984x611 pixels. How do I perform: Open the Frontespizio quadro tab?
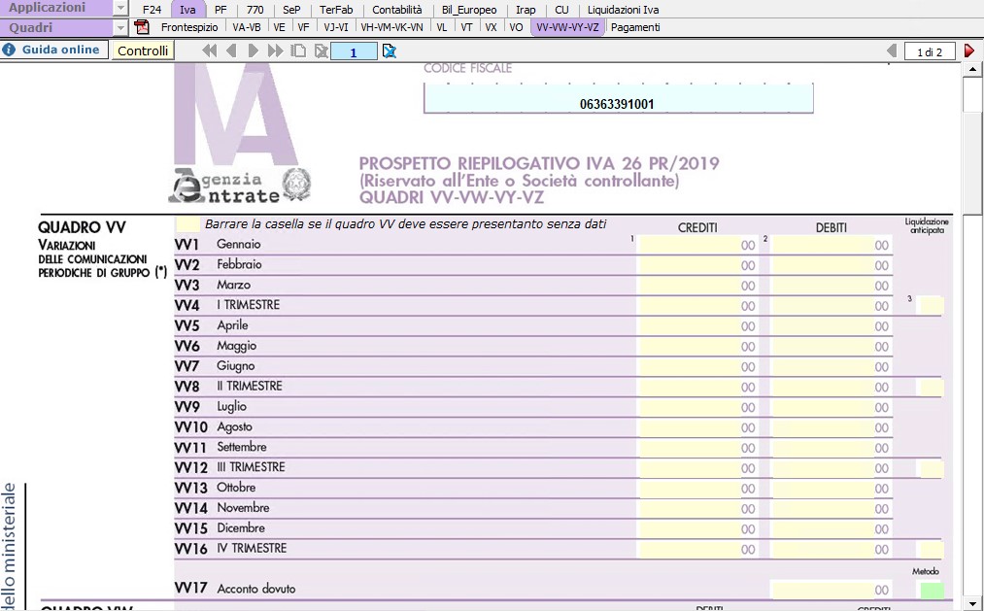tap(189, 27)
